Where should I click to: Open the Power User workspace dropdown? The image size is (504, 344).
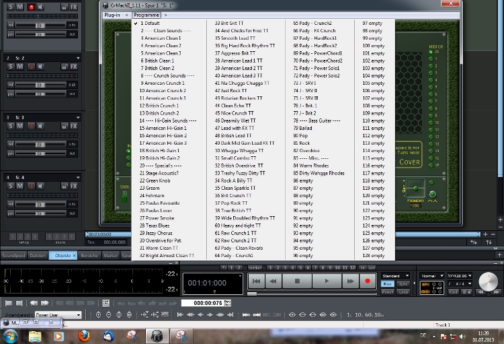58,314
